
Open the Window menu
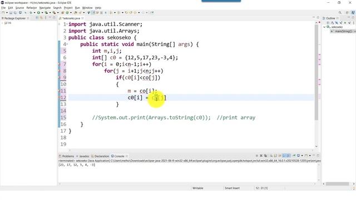pyautogui.click(x=87, y=8)
